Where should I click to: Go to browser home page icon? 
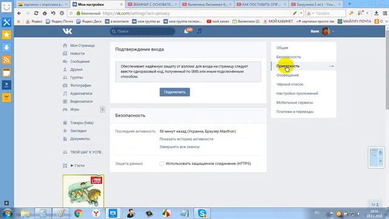tap(44, 13)
